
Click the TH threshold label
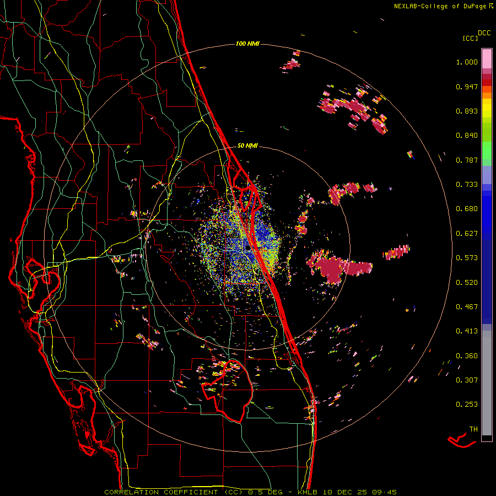[x=473, y=429]
